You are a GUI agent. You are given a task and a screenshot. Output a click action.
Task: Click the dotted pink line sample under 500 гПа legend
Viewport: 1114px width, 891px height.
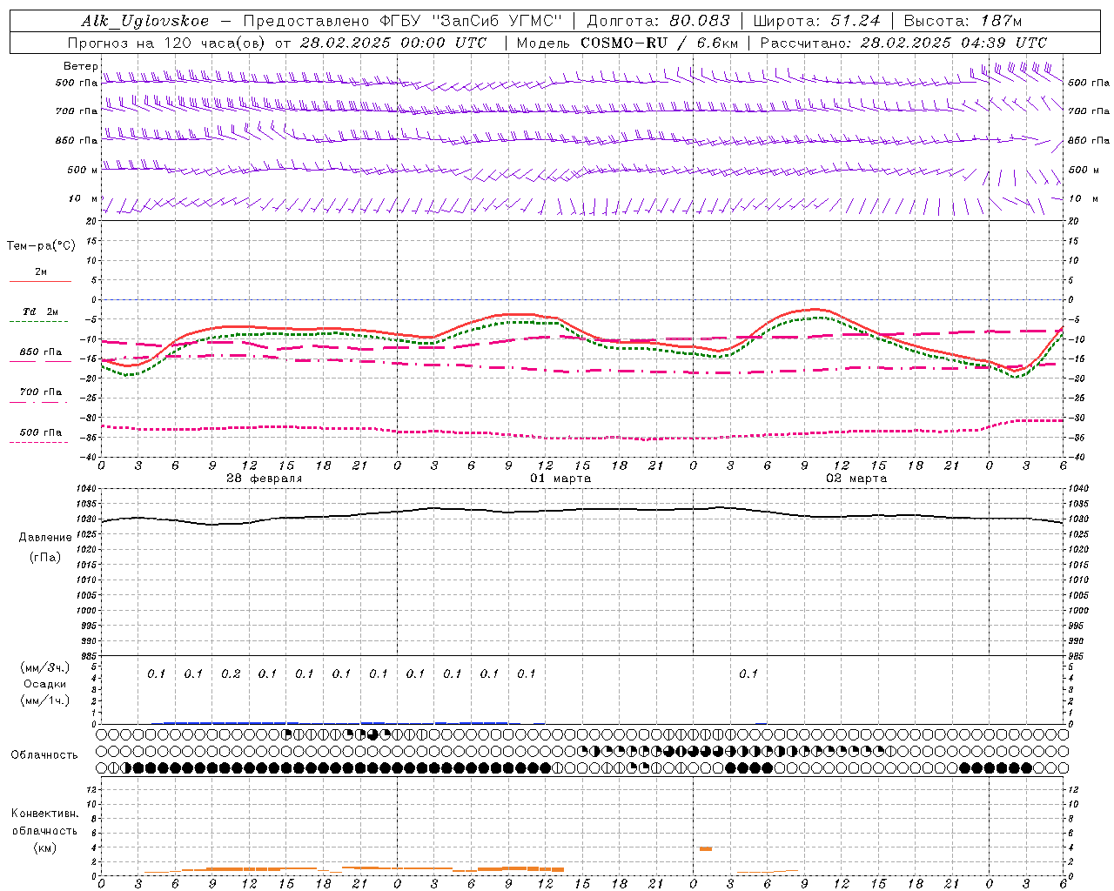tap(38, 442)
